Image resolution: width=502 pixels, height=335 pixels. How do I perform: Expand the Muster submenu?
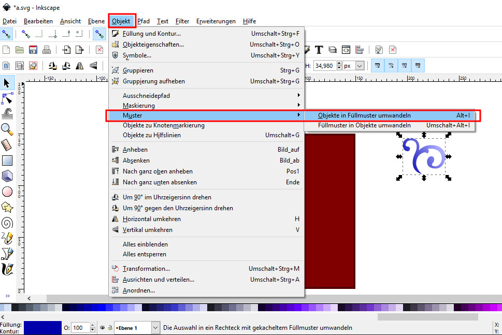click(207, 115)
